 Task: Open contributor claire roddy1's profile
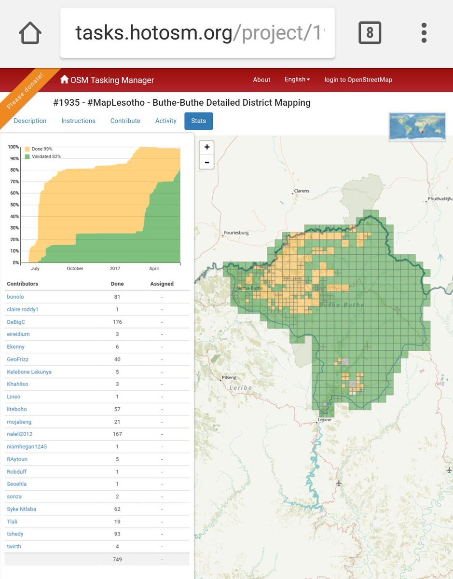(x=22, y=309)
